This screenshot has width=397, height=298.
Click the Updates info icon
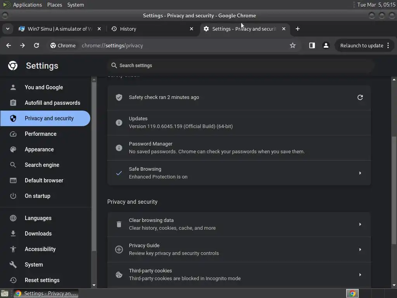(x=119, y=123)
